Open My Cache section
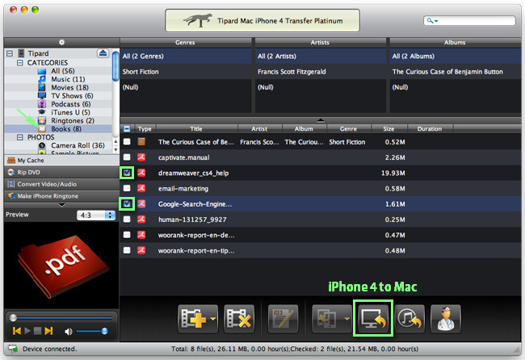The width and height of the screenshot is (525, 360). coord(61,161)
